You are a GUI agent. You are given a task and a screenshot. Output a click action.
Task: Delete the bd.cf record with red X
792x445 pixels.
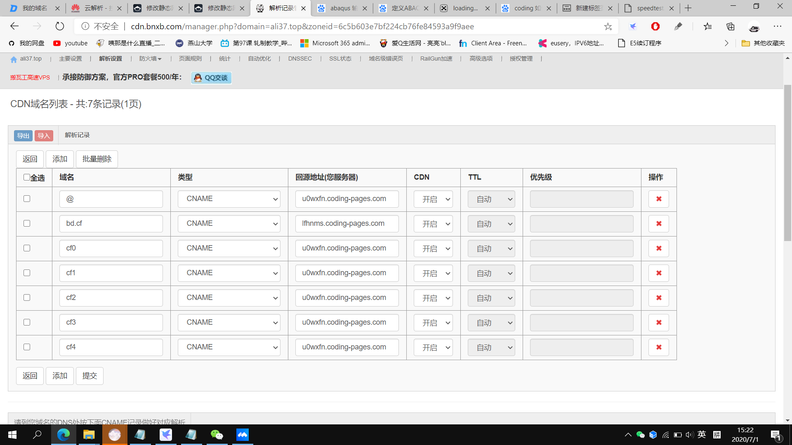(658, 224)
